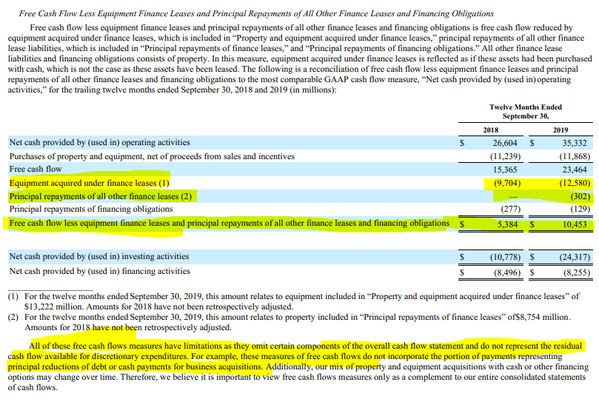This screenshot has height=402, width=599.
Task: Select the 'Twelve Months Ended September 30' header
Action: coord(525,112)
